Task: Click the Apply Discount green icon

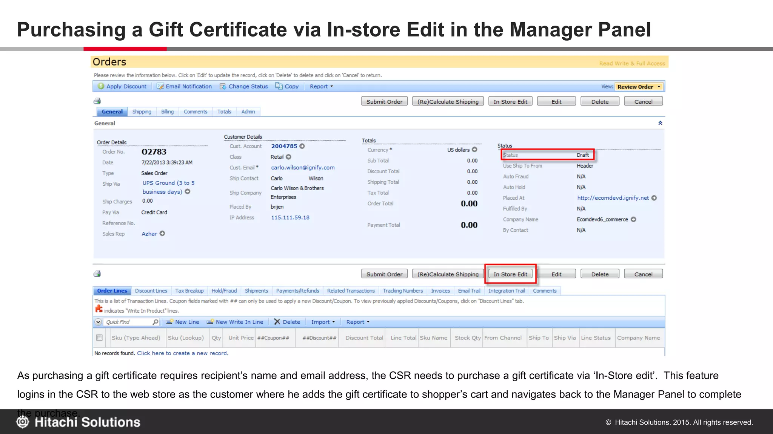Action: tap(101, 86)
